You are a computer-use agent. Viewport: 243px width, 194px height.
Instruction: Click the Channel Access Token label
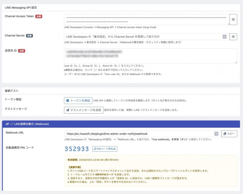coord(19,16)
